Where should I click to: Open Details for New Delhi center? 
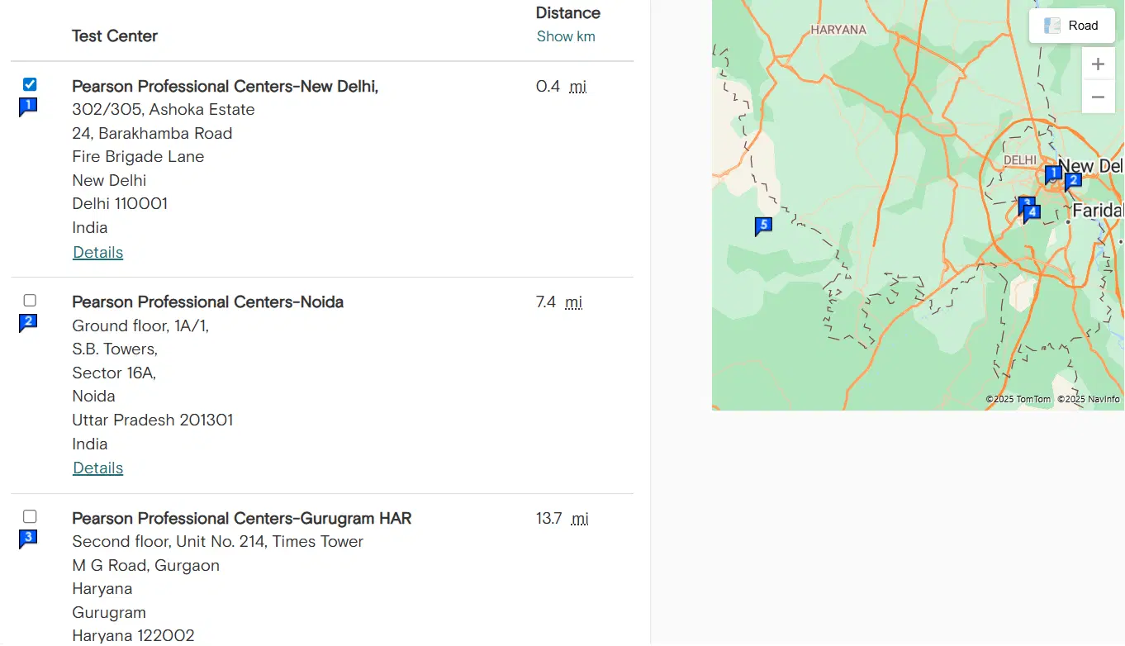tap(97, 253)
